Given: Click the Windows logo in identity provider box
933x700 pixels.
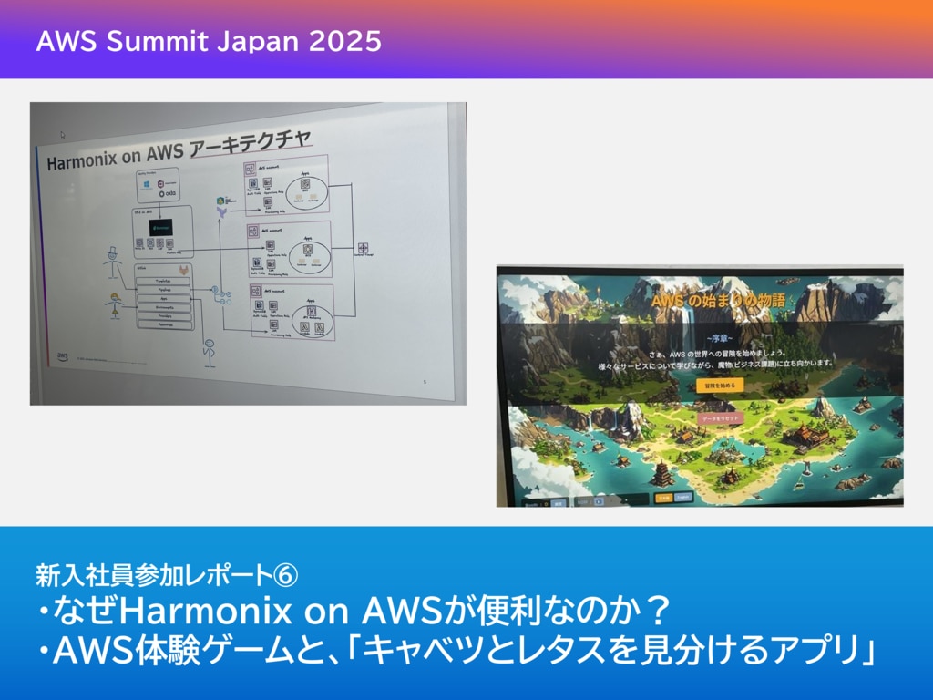Looking at the screenshot, I should coord(145,185).
